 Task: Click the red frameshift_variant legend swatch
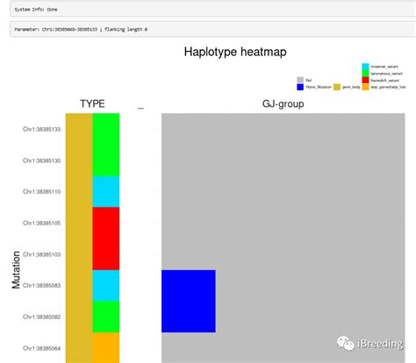pyautogui.click(x=365, y=81)
